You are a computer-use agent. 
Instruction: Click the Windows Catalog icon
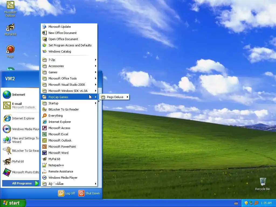(44, 51)
